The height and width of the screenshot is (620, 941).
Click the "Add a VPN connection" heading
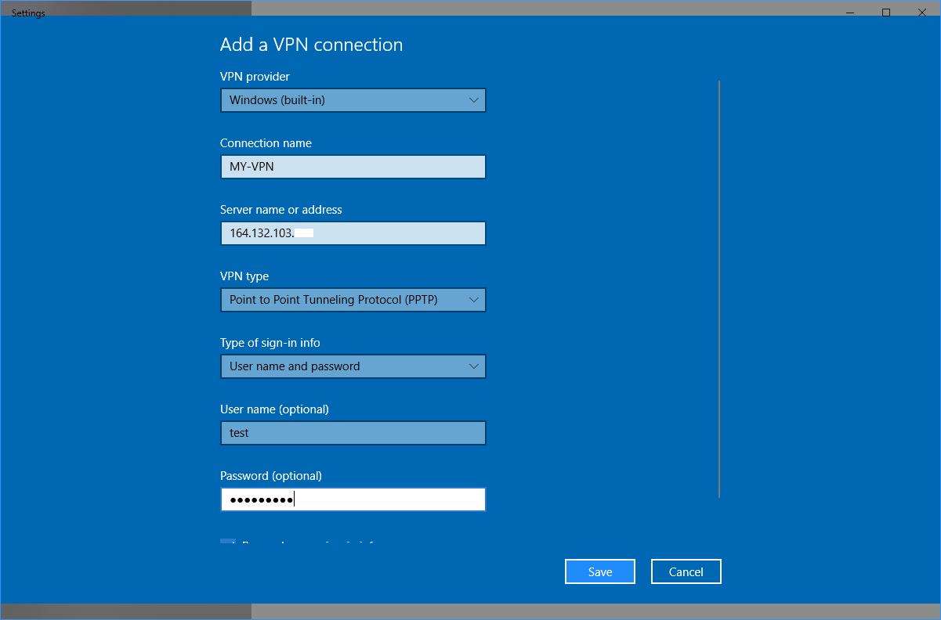pos(312,45)
